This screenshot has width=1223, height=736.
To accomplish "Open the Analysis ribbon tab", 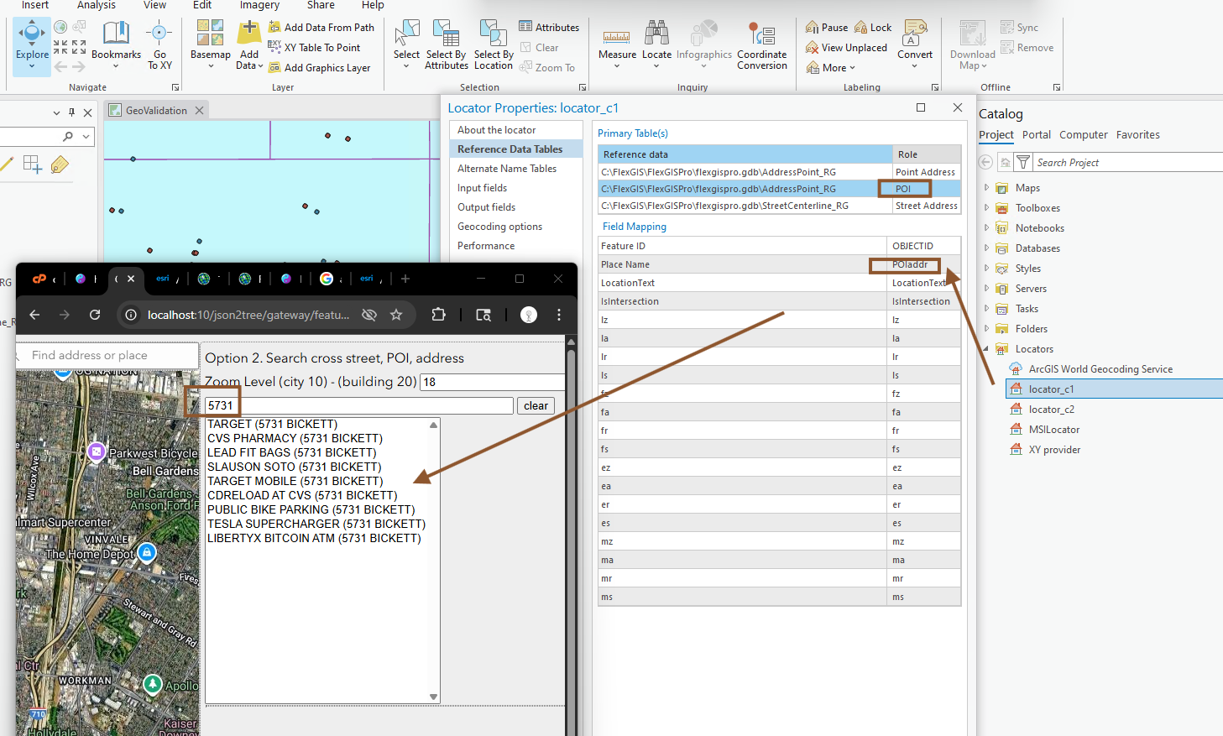I will pos(97,5).
